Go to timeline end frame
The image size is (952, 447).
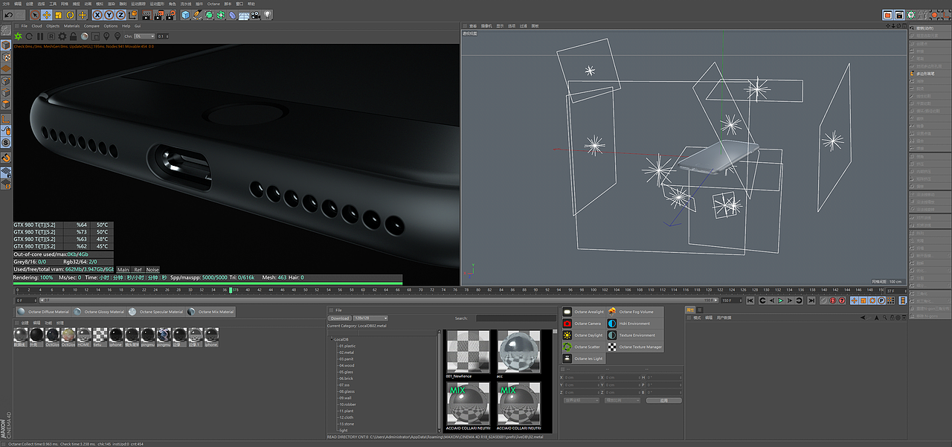(811, 300)
